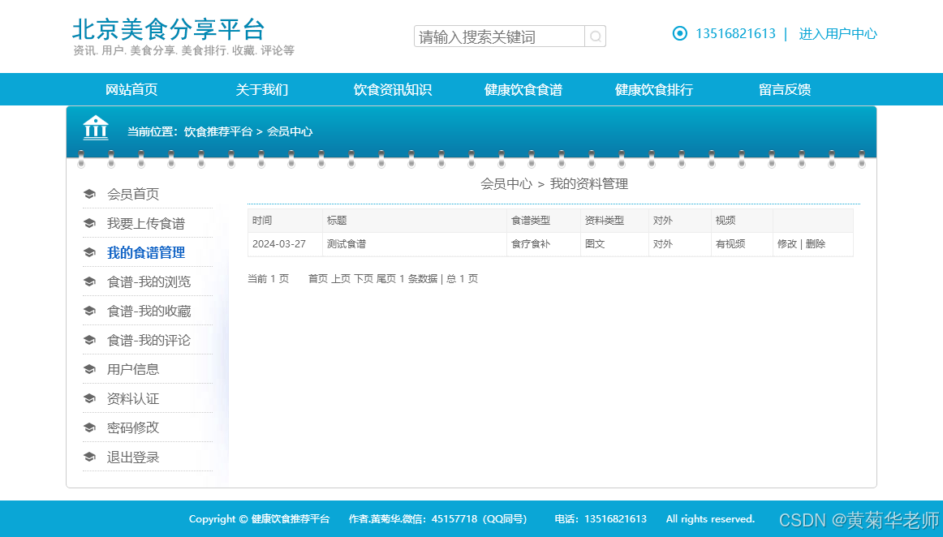Click 进入用户中心 link
The height and width of the screenshot is (537, 943).
click(x=838, y=34)
